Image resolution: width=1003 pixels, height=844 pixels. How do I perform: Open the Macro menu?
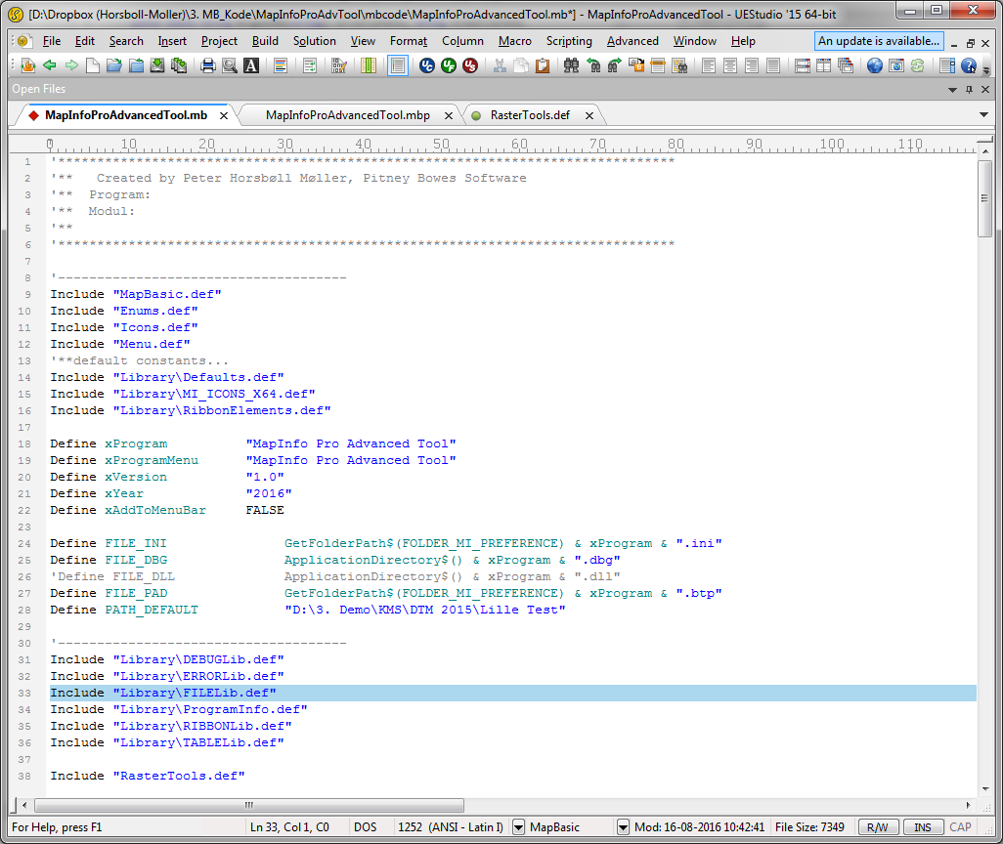(515, 41)
